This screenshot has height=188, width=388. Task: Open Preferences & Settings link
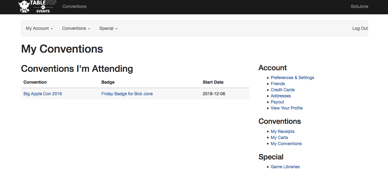(x=292, y=78)
